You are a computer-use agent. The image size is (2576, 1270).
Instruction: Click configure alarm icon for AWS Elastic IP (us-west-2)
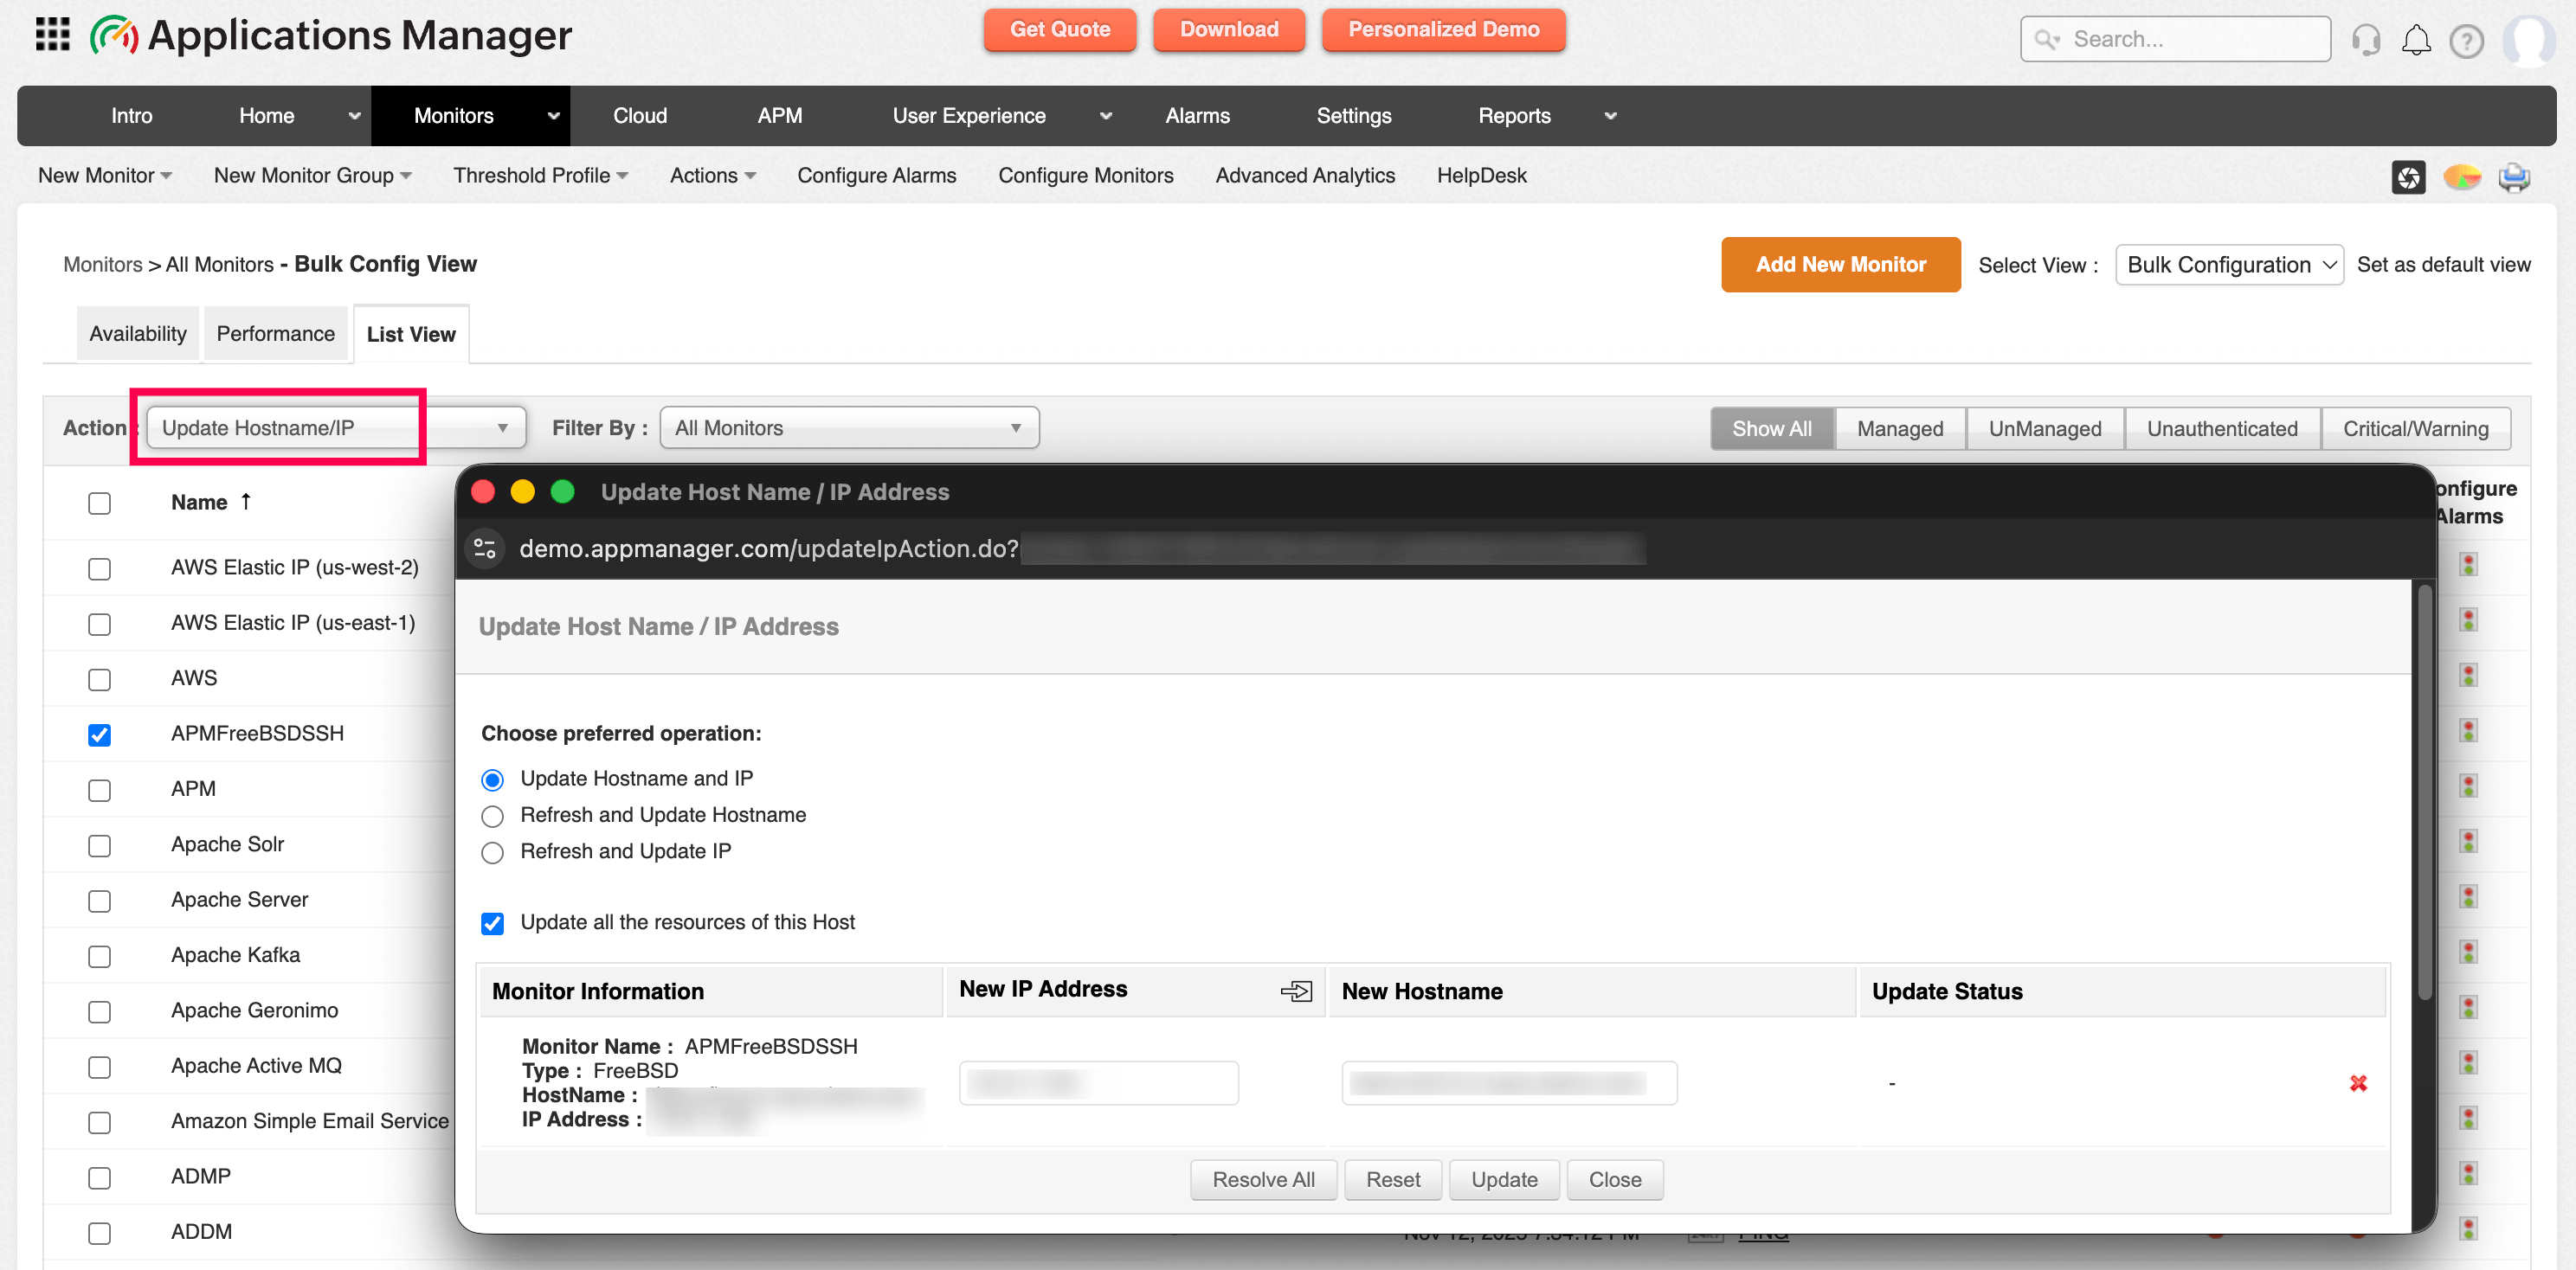pyautogui.click(x=2468, y=566)
